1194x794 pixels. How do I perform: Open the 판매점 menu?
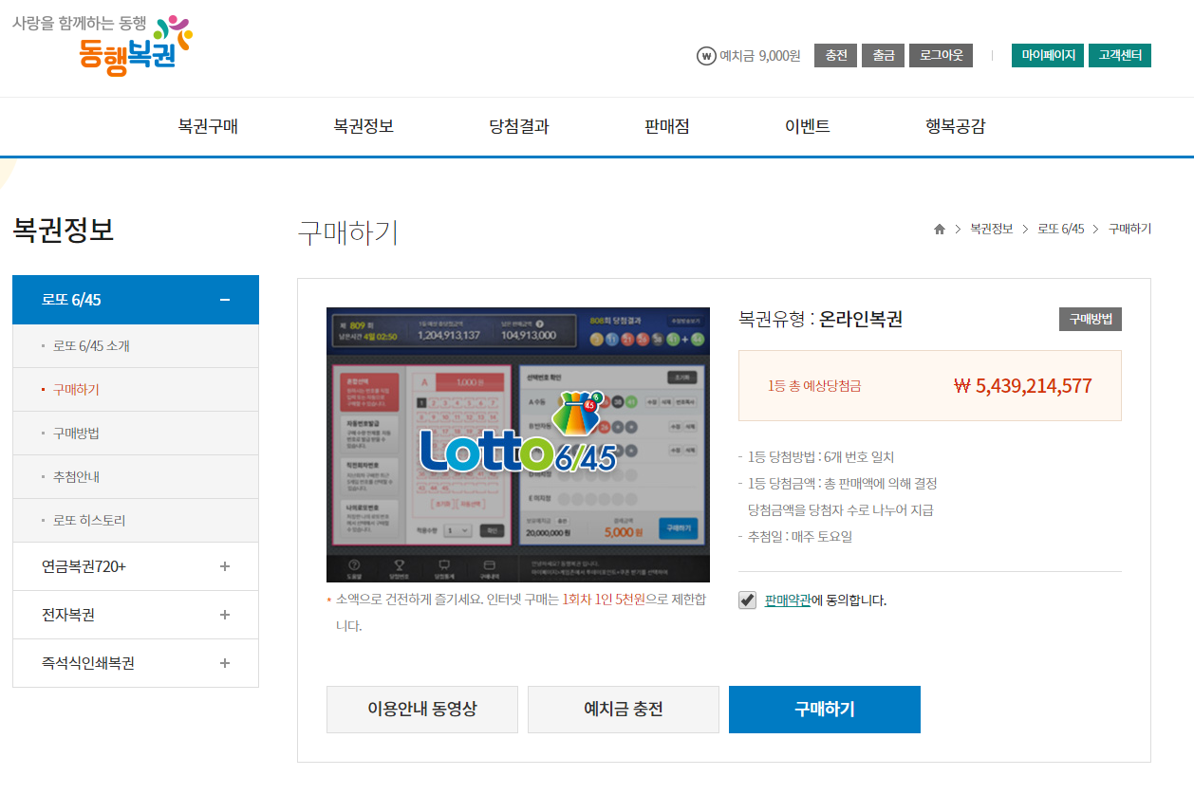pyautogui.click(x=667, y=126)
